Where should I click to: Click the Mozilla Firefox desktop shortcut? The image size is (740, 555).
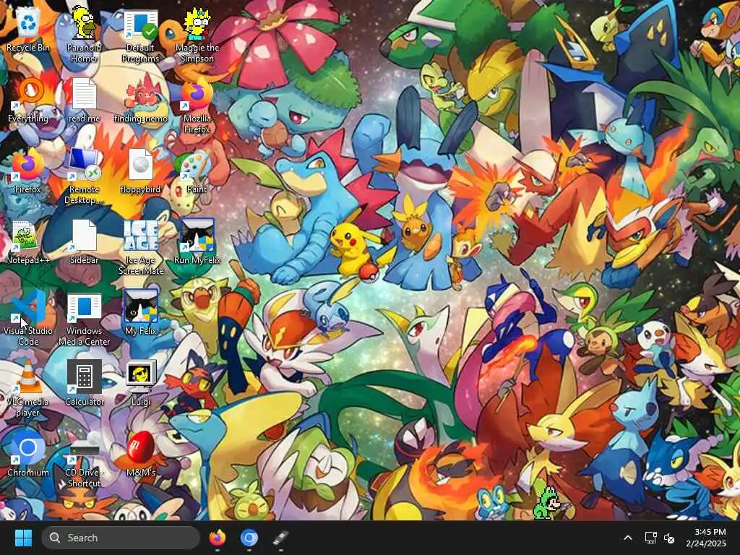[x=197, y=106]
